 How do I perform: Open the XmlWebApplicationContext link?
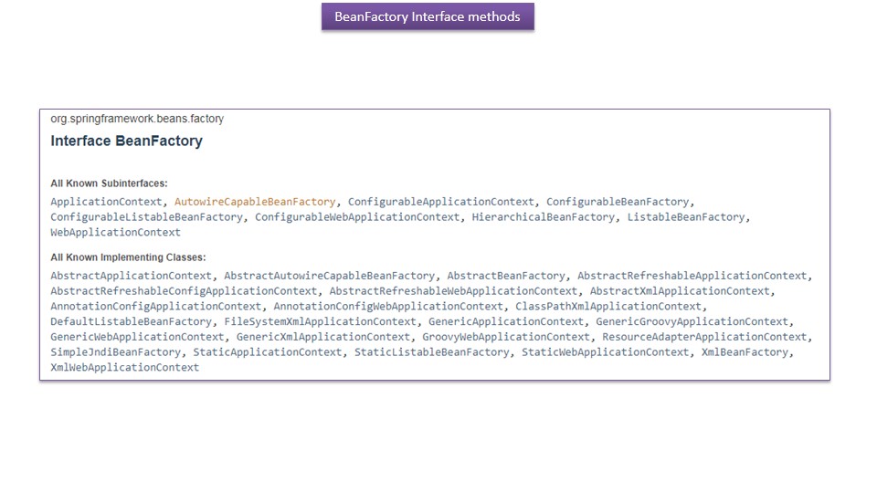coord(125,367)
